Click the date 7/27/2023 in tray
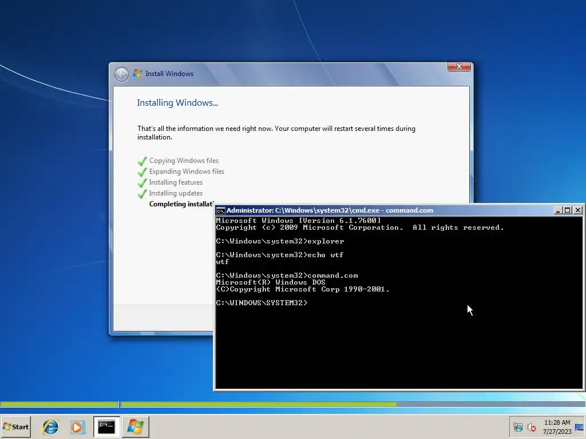This screenshot has width=586, height=439. coord(557,432)
